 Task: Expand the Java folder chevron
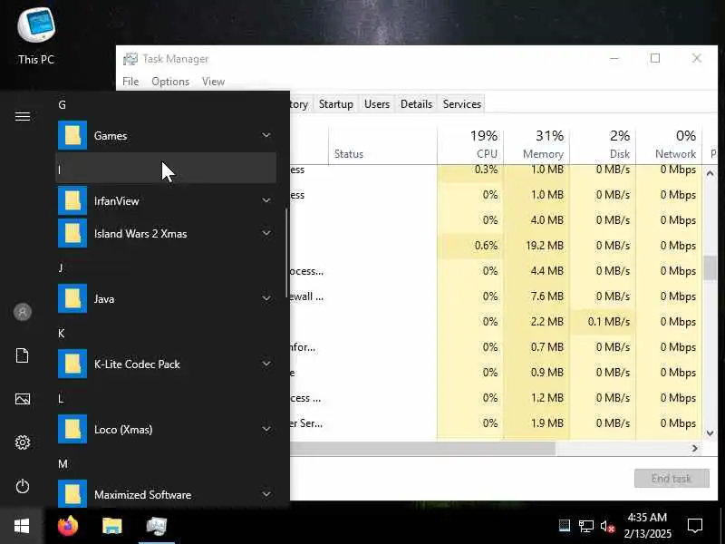266,298
